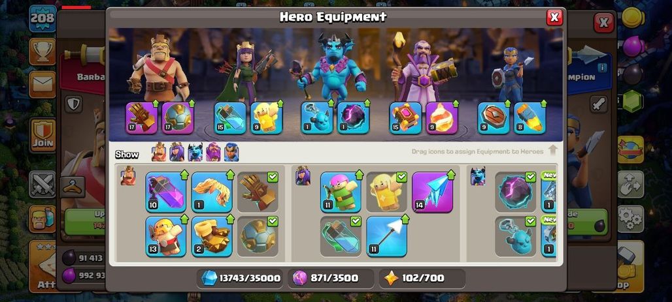This screenshot has width=672, height=302.
Task: Tap the Shiny Ore counter 13743/35000
Action: [240, 279]
